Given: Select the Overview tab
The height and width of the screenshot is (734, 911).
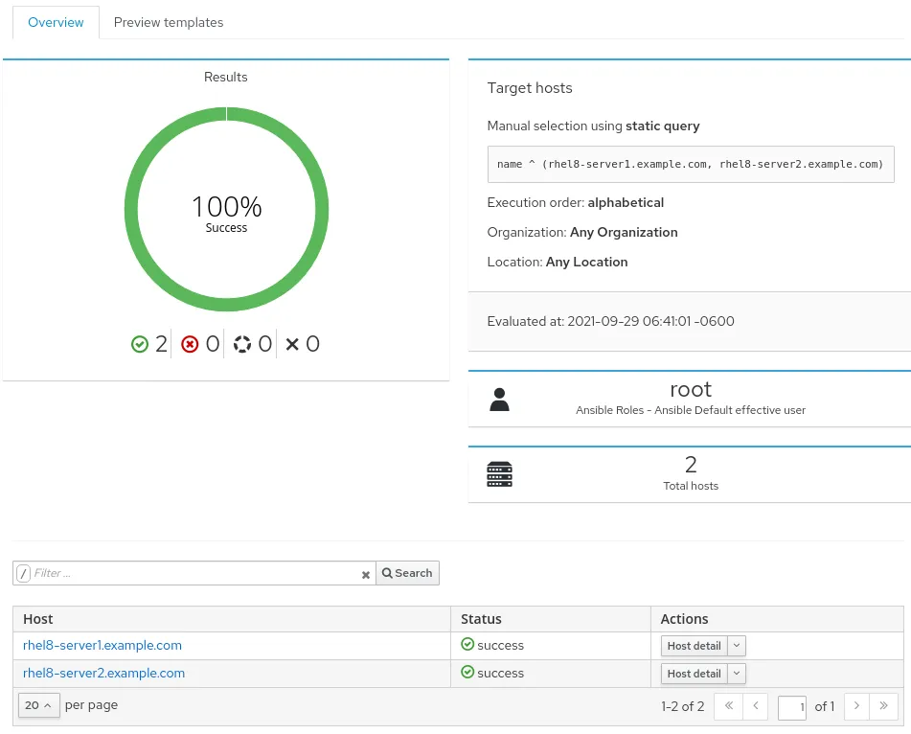Looking at the screenshot, I should coord(56,22).
